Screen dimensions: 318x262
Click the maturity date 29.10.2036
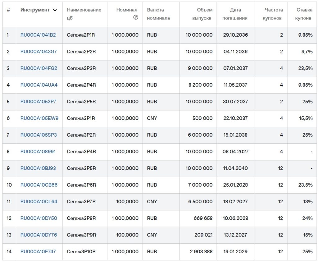tap(235, 35)
